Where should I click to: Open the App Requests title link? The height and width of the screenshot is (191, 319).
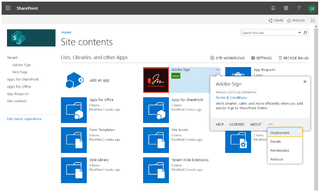coord(264,70)
